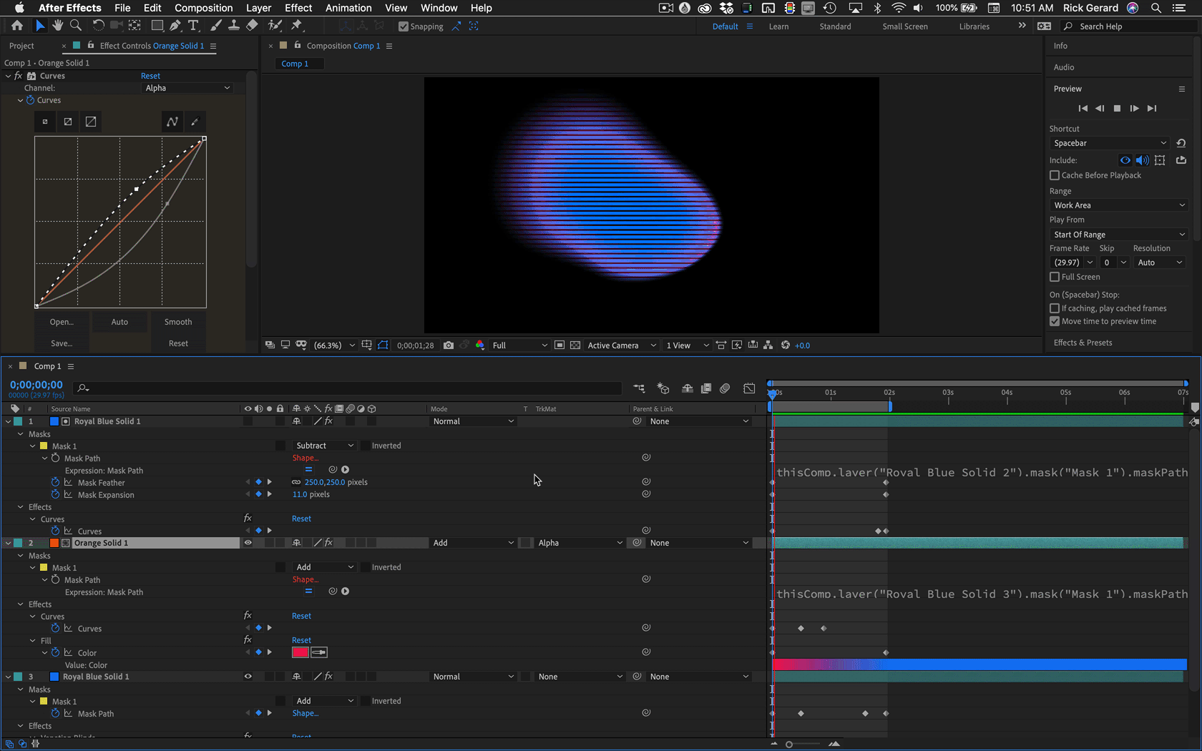Screen dimensions: 1202x751
Task: Click the Composition Mini-Flowchart icon
Action: pyautogui.click(x=639, y=388)
